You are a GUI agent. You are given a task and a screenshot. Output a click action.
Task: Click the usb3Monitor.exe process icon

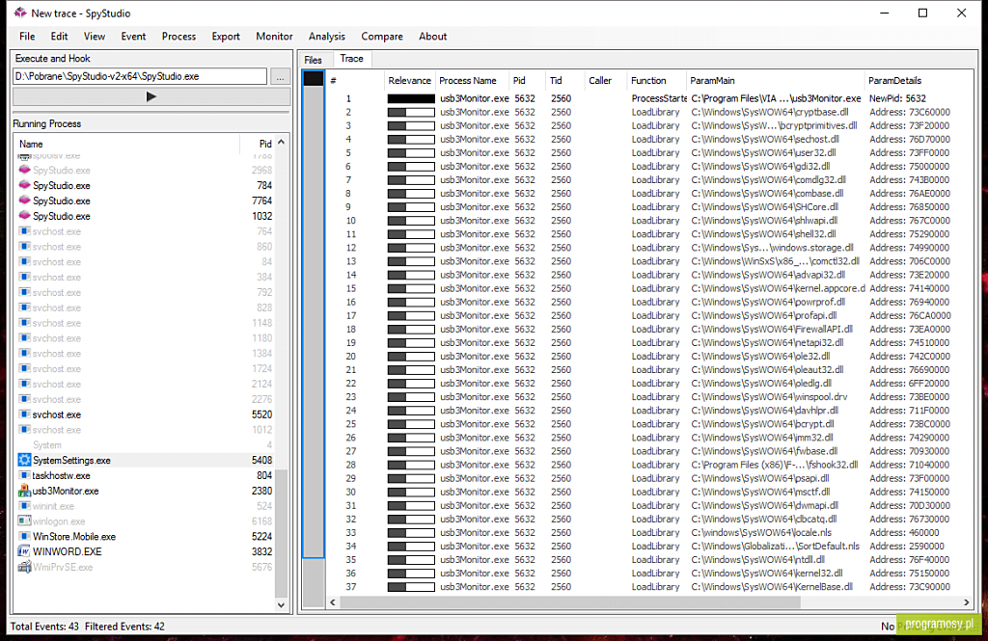(x=24, y=491)
